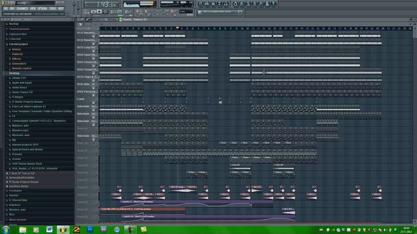
Task: Expand the Envelopes folder
Action: (x=15, y=190)
